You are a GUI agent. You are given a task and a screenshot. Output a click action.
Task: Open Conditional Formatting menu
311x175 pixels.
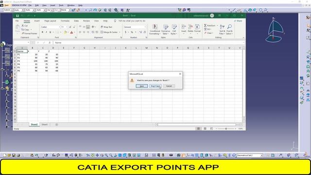point(155,30)
